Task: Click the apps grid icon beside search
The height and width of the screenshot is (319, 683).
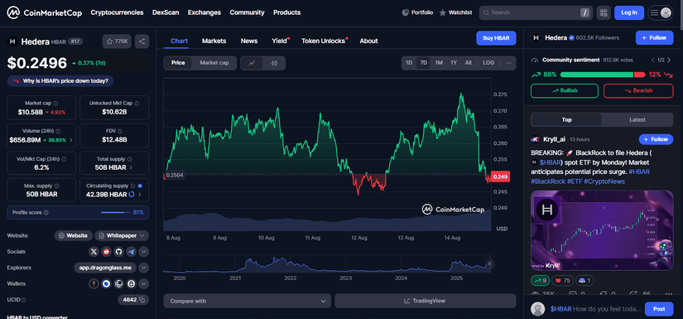Action: [x=604, y=12]
